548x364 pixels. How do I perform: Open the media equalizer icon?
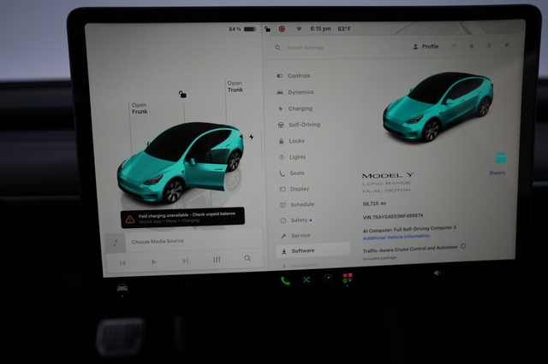tap(217, 260)
